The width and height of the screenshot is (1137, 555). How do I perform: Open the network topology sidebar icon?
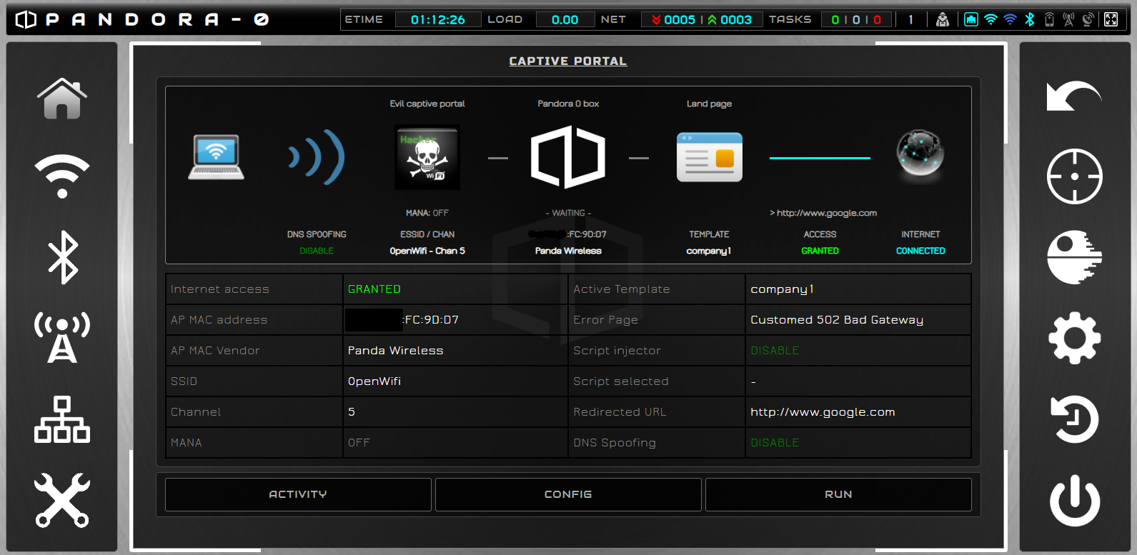point(62,419)
